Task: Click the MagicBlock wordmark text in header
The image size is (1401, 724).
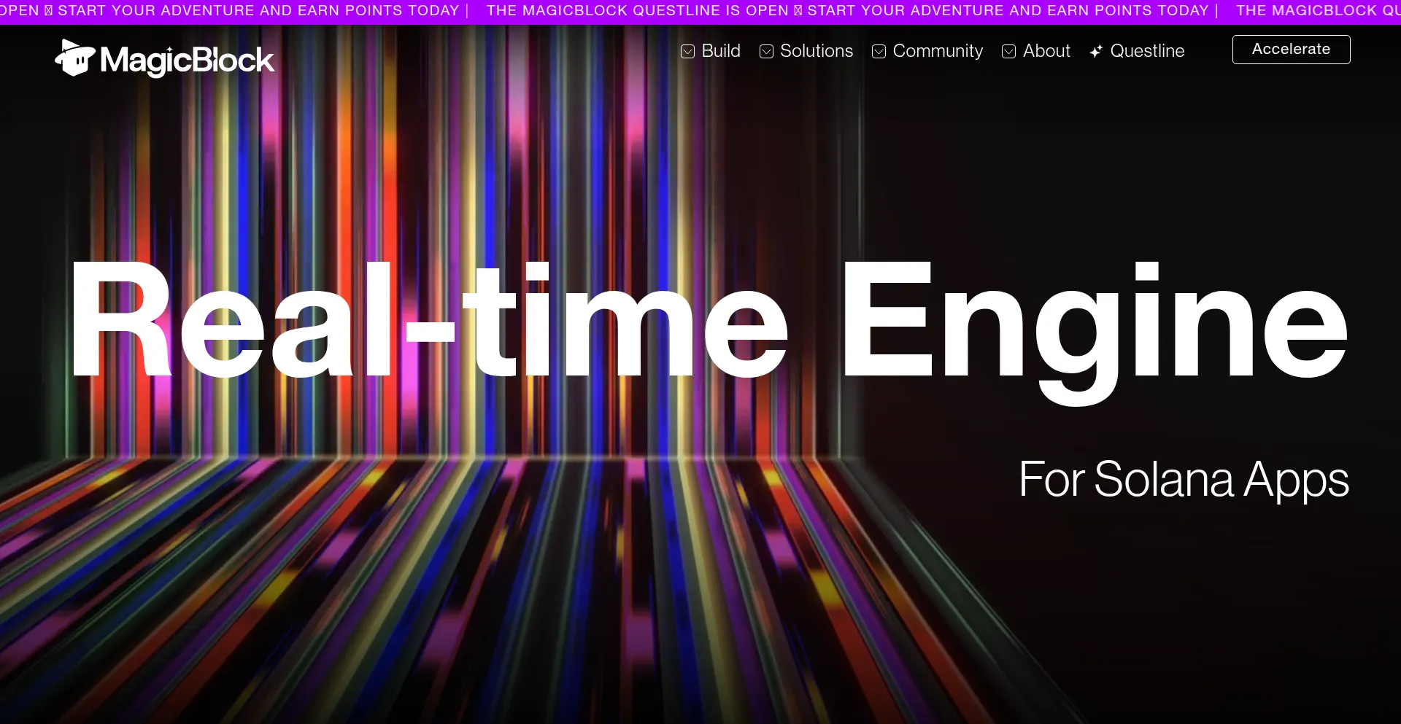Action: (187, 60)
